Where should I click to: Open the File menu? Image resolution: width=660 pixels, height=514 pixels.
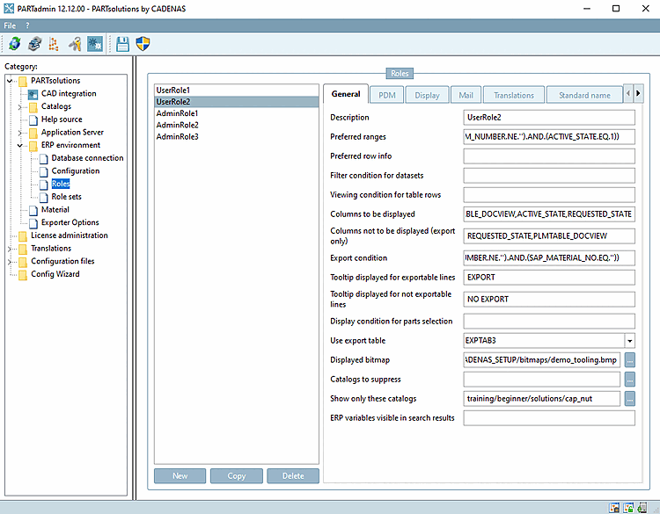[10, 25]
